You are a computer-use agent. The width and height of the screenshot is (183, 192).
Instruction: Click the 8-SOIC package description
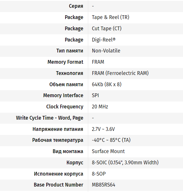click(x=125, y=163)
